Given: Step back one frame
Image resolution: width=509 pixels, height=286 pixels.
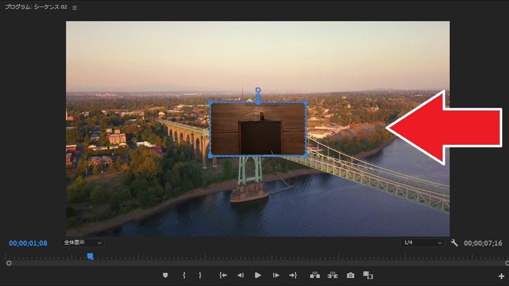Looking at the screenshot, I should tap(240, 275).
